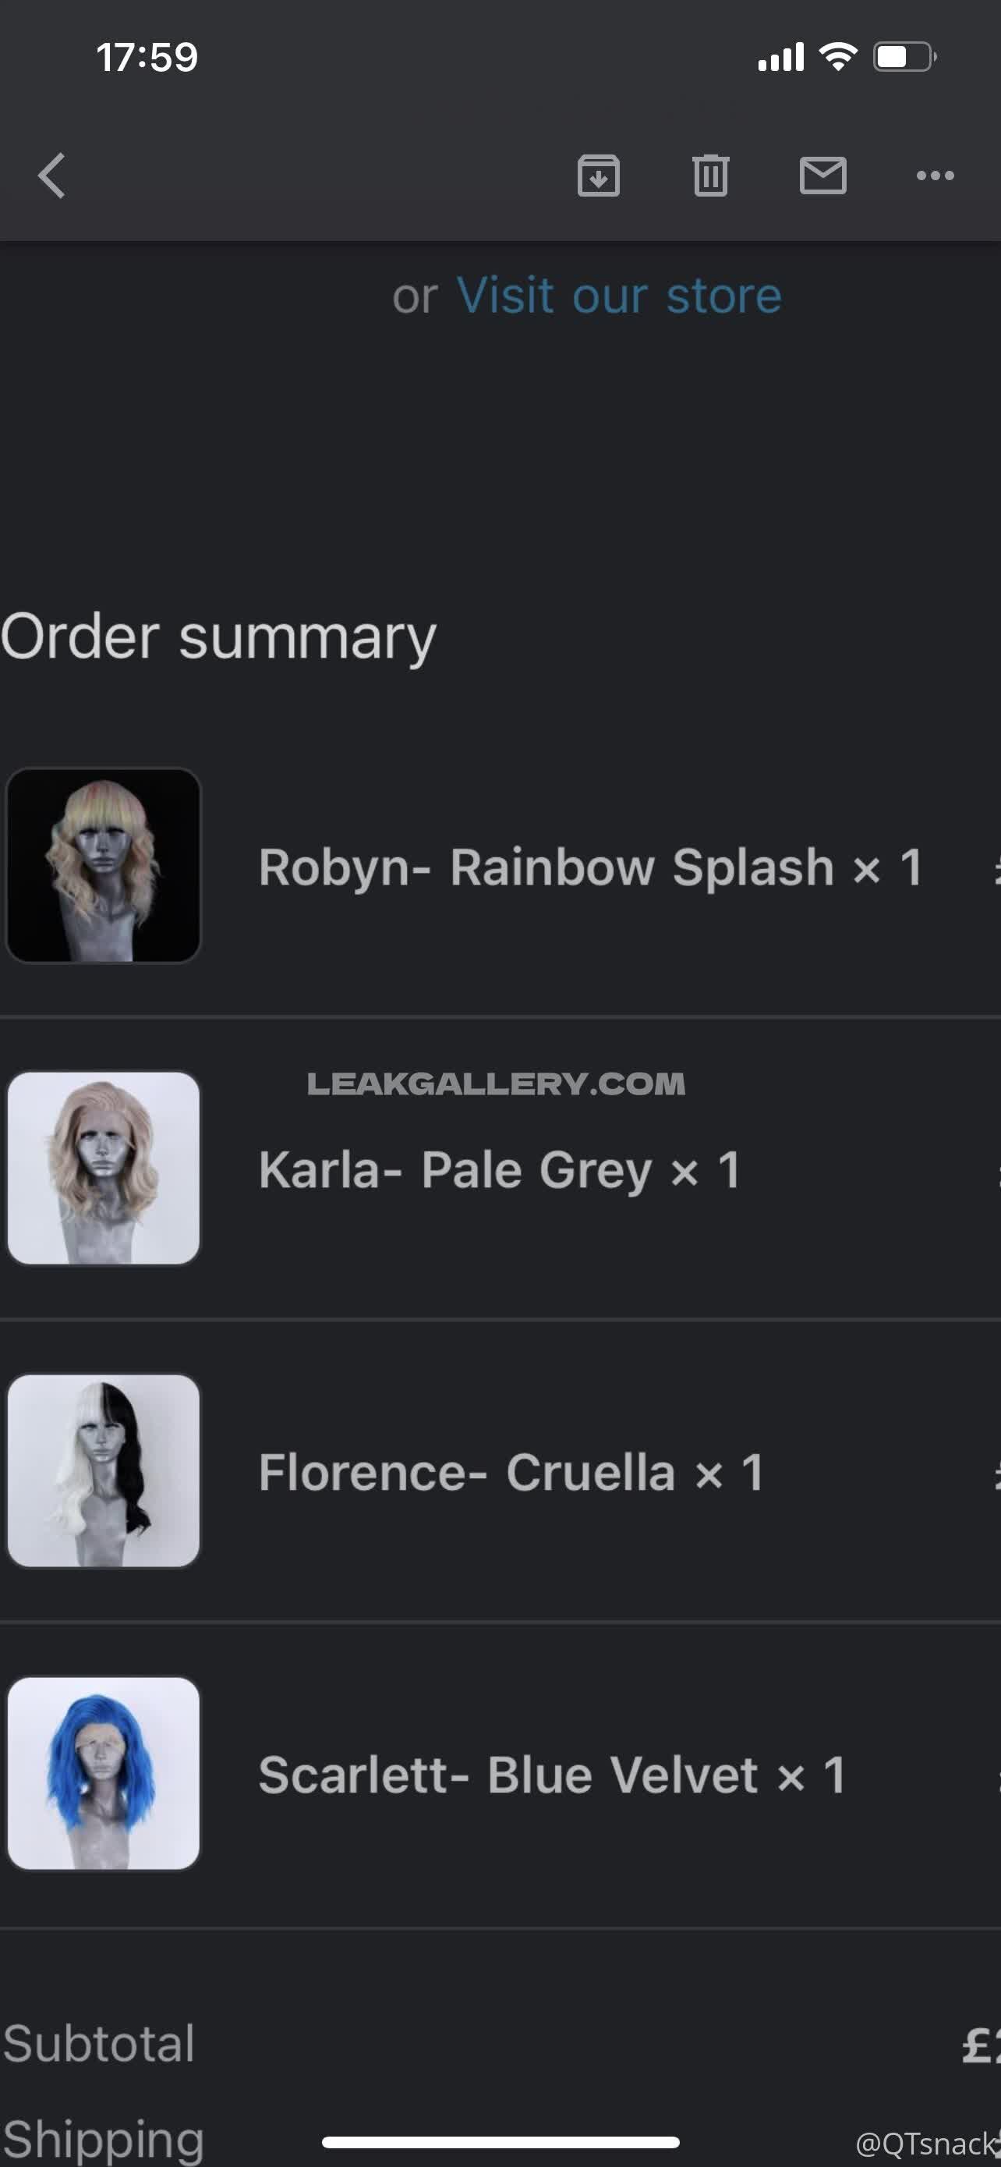The height and width of the screenshot is (2167, 1001).
Task: Tap the status bar clock showing 17:59
Action: (147, 57)
